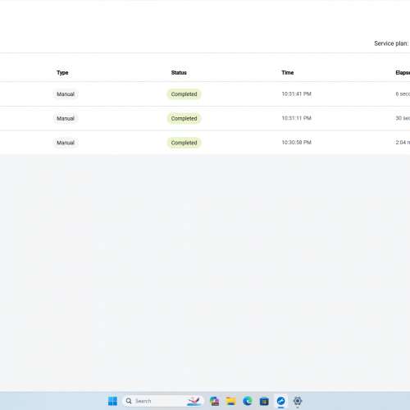Click the magnifier icon in Search box
The height and width of the screenshot is (410, 410).
pos(129,401)
